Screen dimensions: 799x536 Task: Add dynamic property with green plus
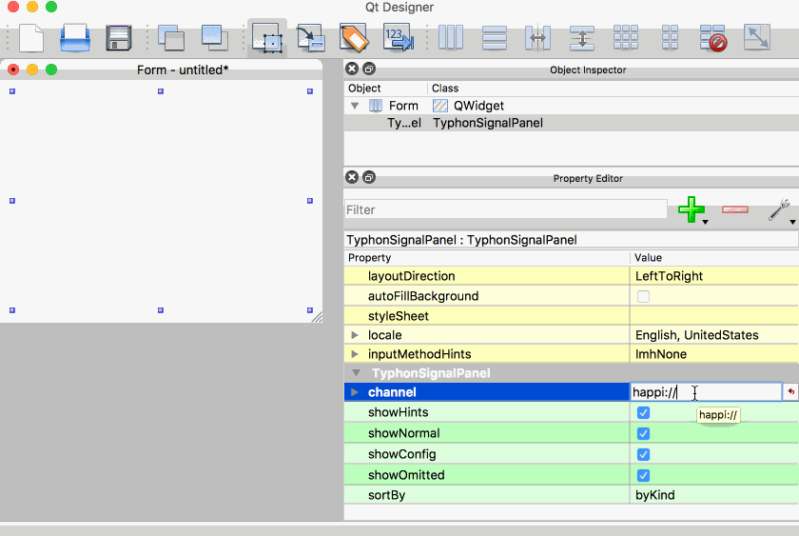[692, 209]
